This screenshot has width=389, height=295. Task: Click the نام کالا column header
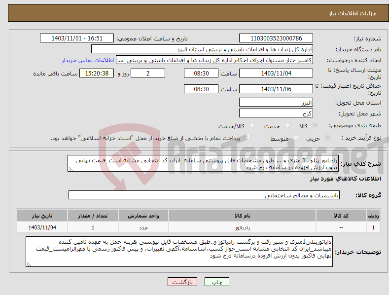tap(243, 216)
